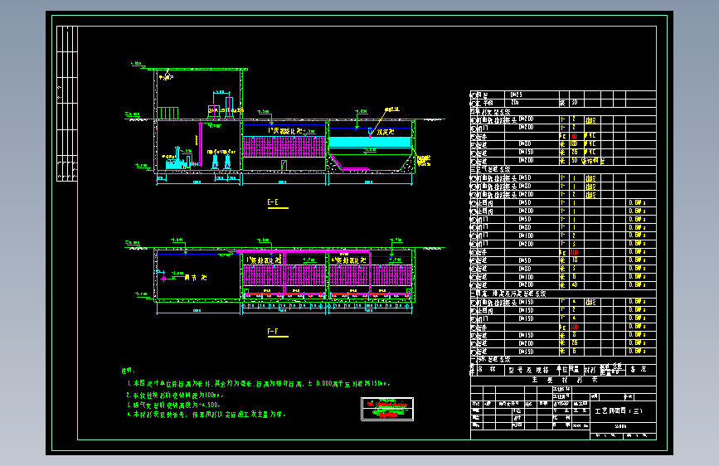Click the cyan water layer in sedimentation tank
This screenshot has height=466, width=719.
tap(370, 142)
